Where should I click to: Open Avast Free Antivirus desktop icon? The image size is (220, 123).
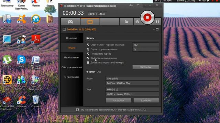(21, 22)
